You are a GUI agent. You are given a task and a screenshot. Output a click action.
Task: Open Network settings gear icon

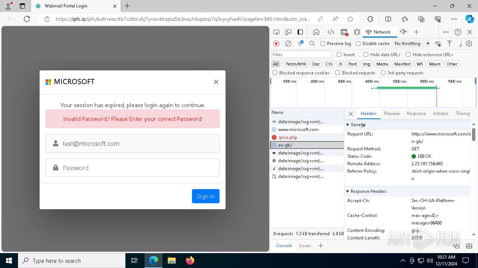click(469, 44)
